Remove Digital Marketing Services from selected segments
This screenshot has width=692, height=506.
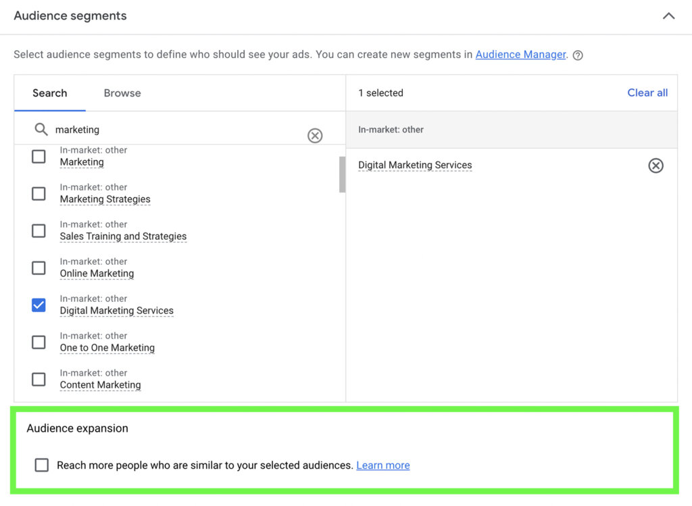click(x=656, y=165)
